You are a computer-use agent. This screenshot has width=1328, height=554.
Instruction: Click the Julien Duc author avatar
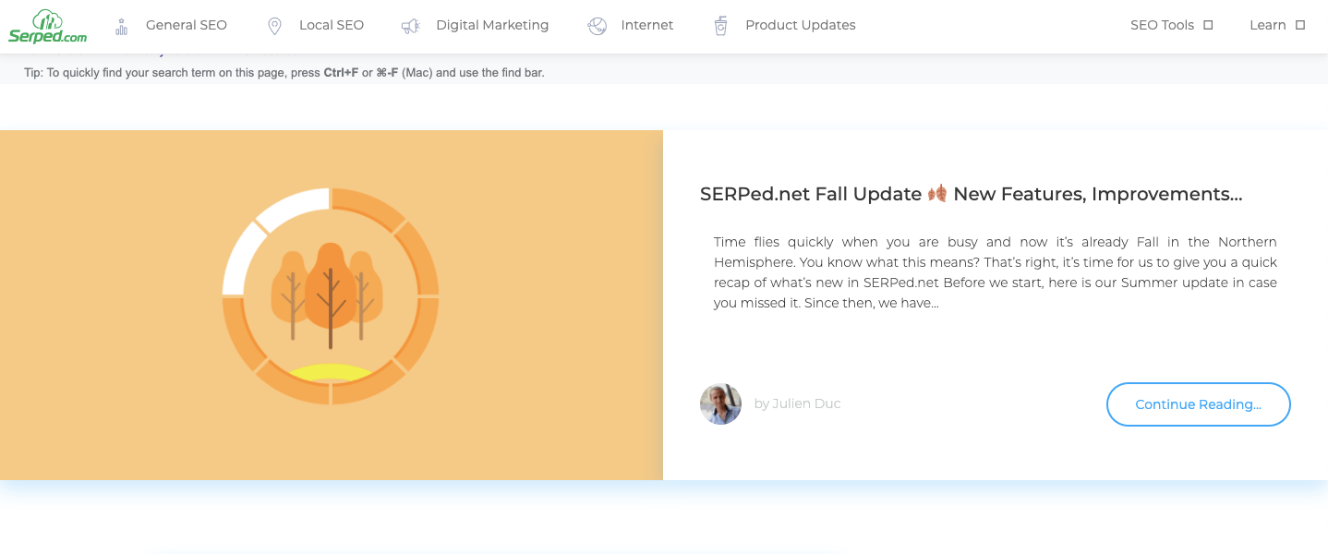(x=720, y=404)
